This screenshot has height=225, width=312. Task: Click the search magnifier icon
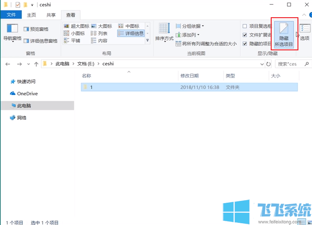307,64
